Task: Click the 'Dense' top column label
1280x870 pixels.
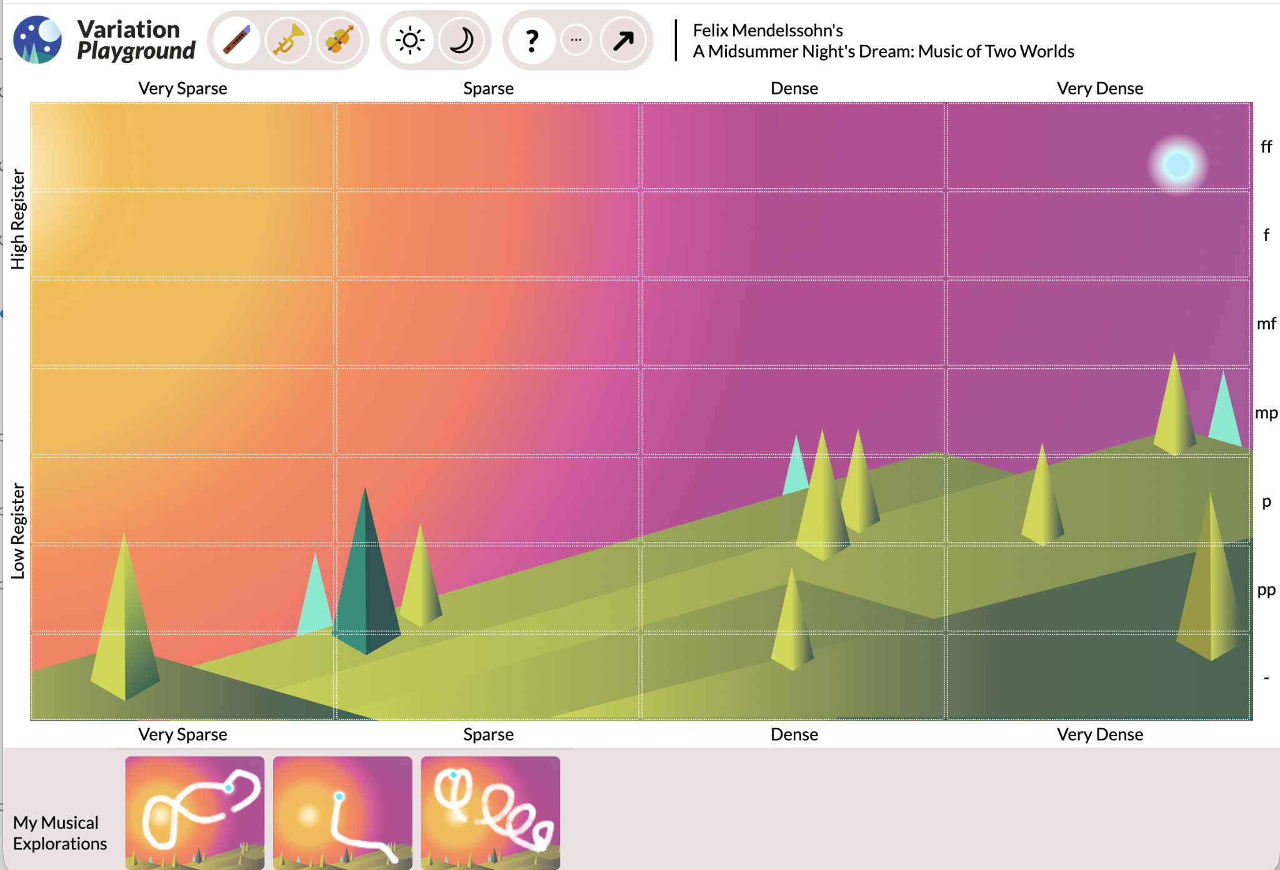Action: [x=794, y=88]
